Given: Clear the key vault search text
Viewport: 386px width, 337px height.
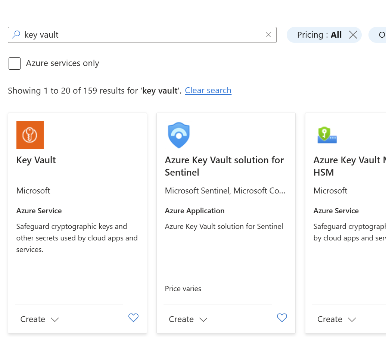Looking at the screenshot, I should [268, 35].
